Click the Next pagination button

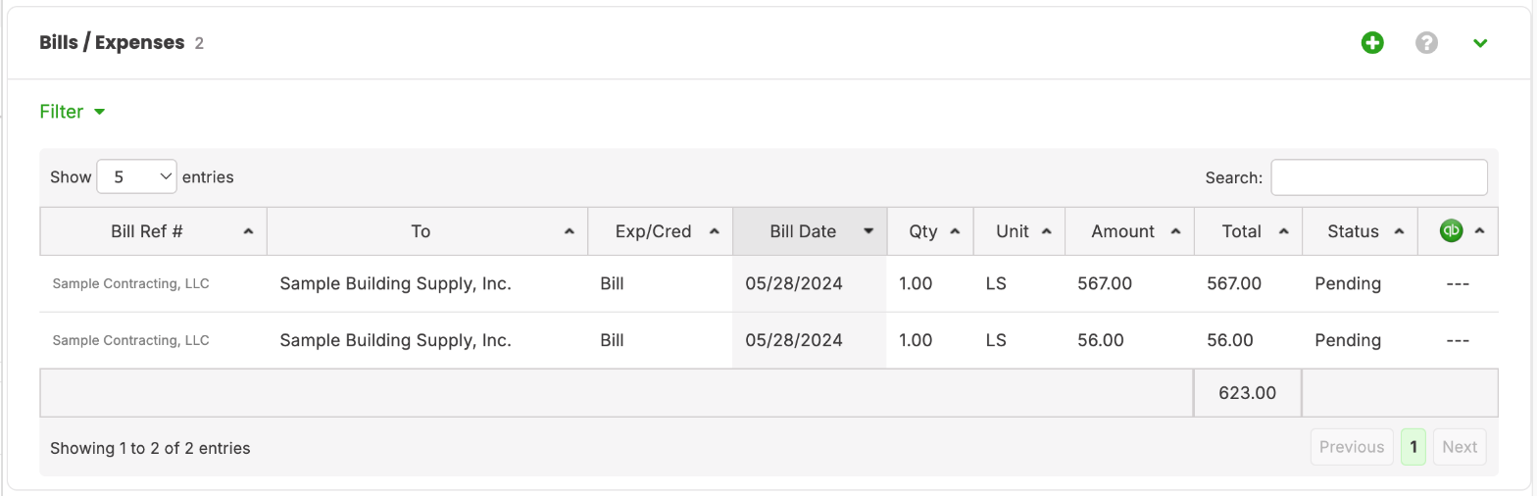click(x=1460, y=447)
